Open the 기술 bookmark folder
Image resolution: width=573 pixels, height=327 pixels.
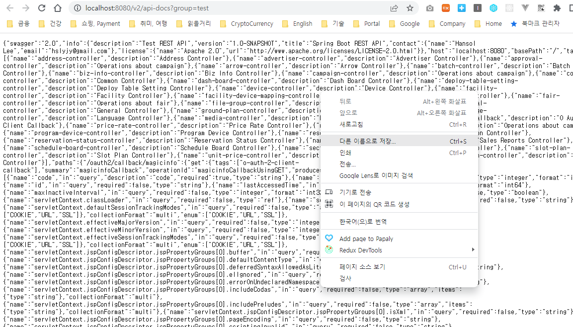point(333,24)
